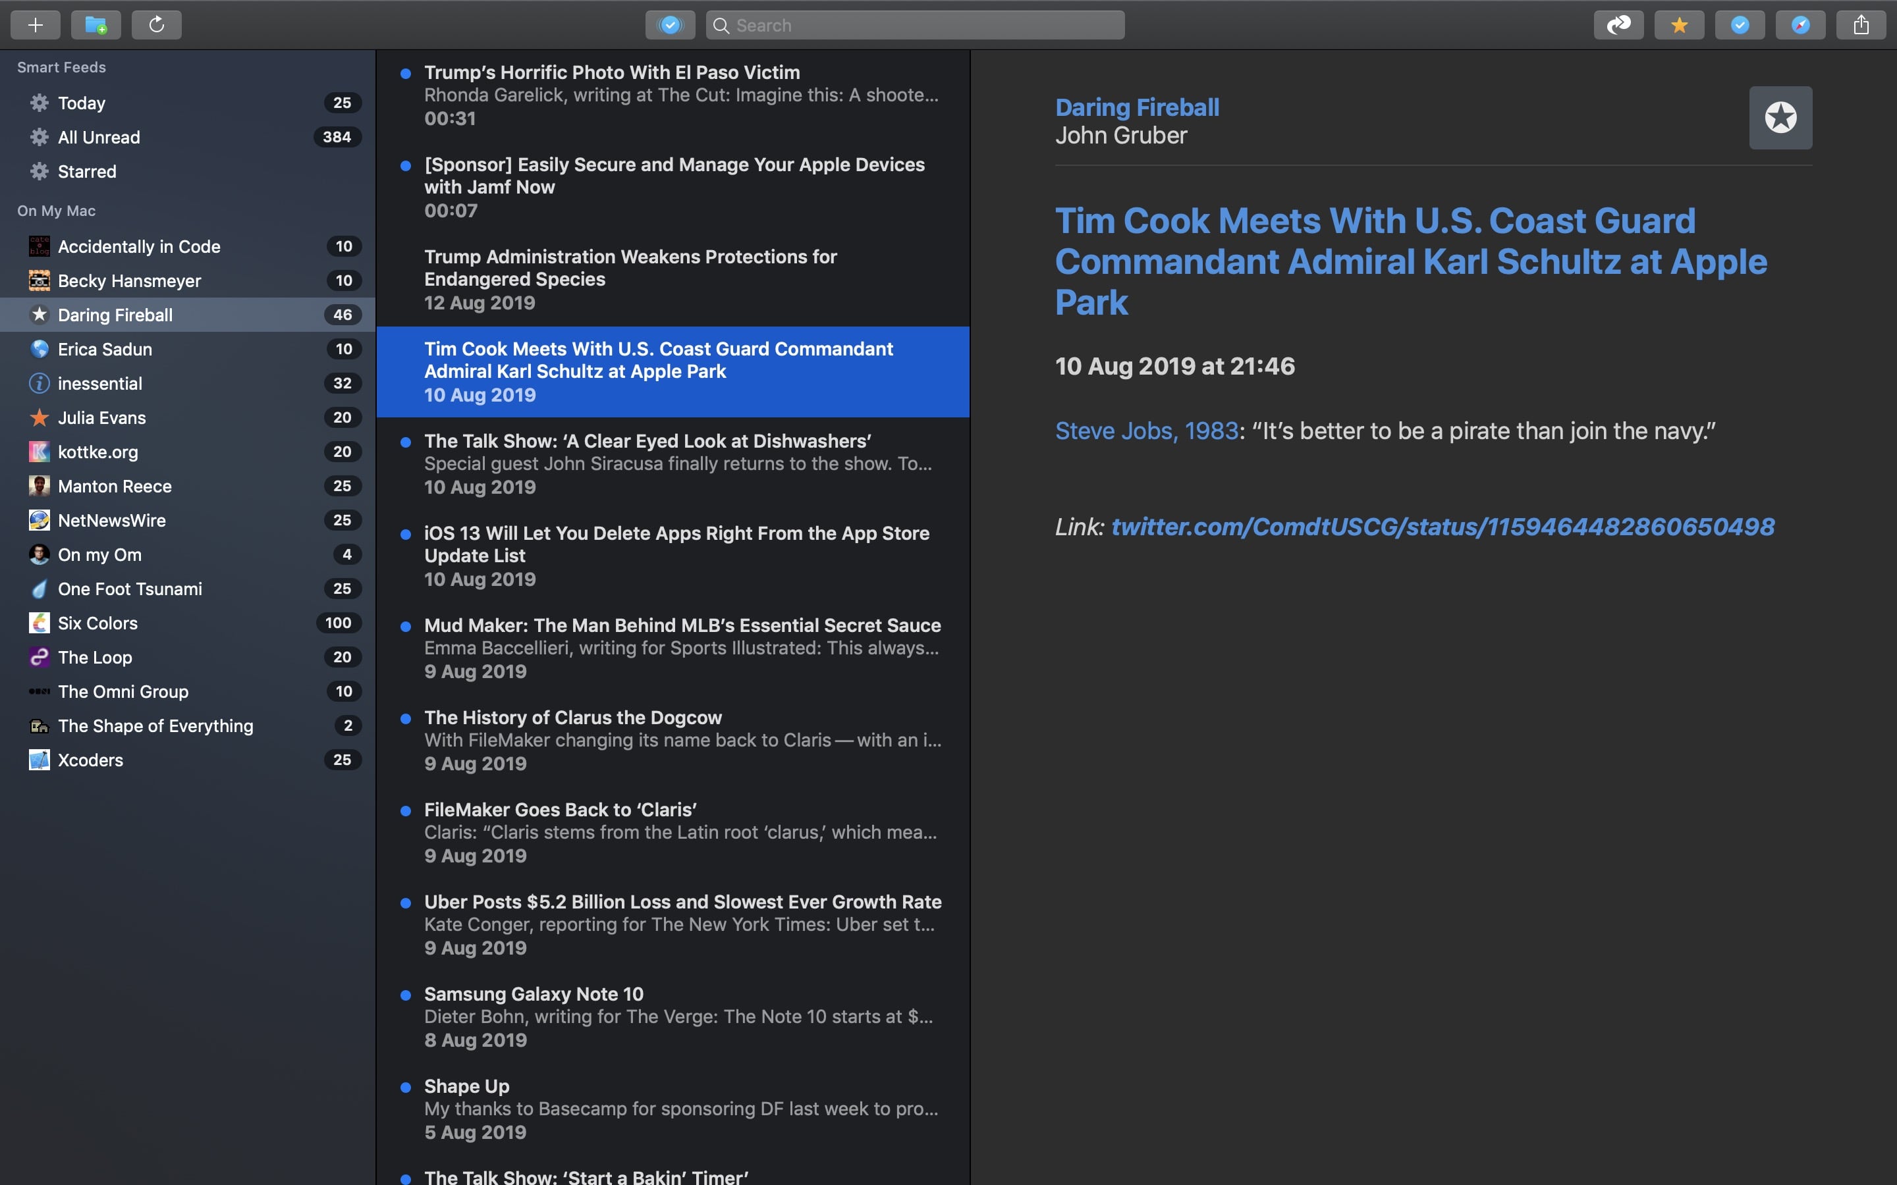Viewport: 1897px width, 1185px height.
Task: Open 'iOS 13 Will Let You Delete Apps' article
Action: click(x=673, y=556)
